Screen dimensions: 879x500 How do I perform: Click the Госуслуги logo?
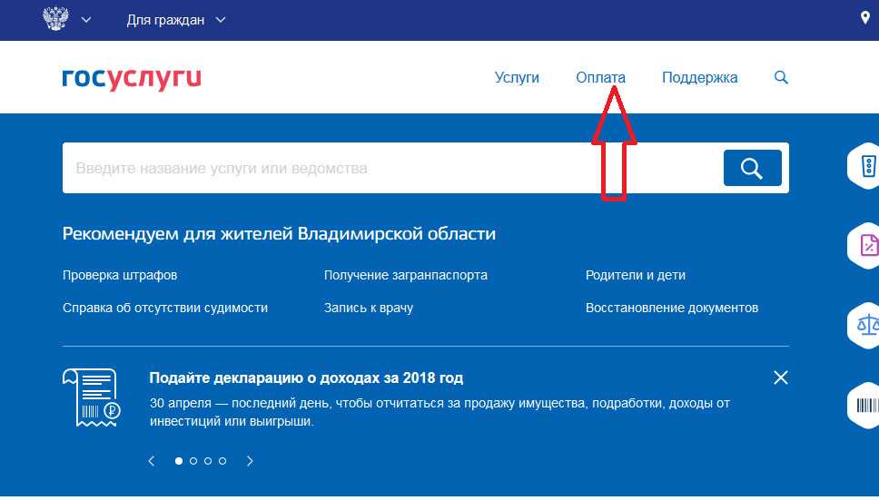132,78
